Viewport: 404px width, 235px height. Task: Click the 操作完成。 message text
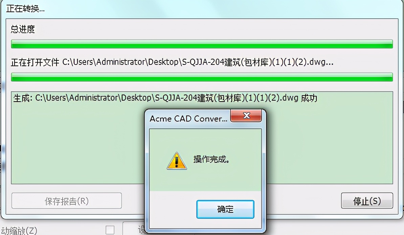[211, 159]
